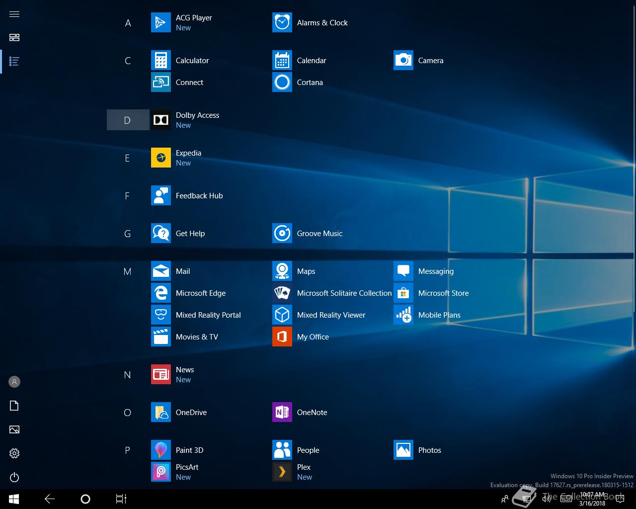Click the taskbar Back arrow

(x=50, y=499)
